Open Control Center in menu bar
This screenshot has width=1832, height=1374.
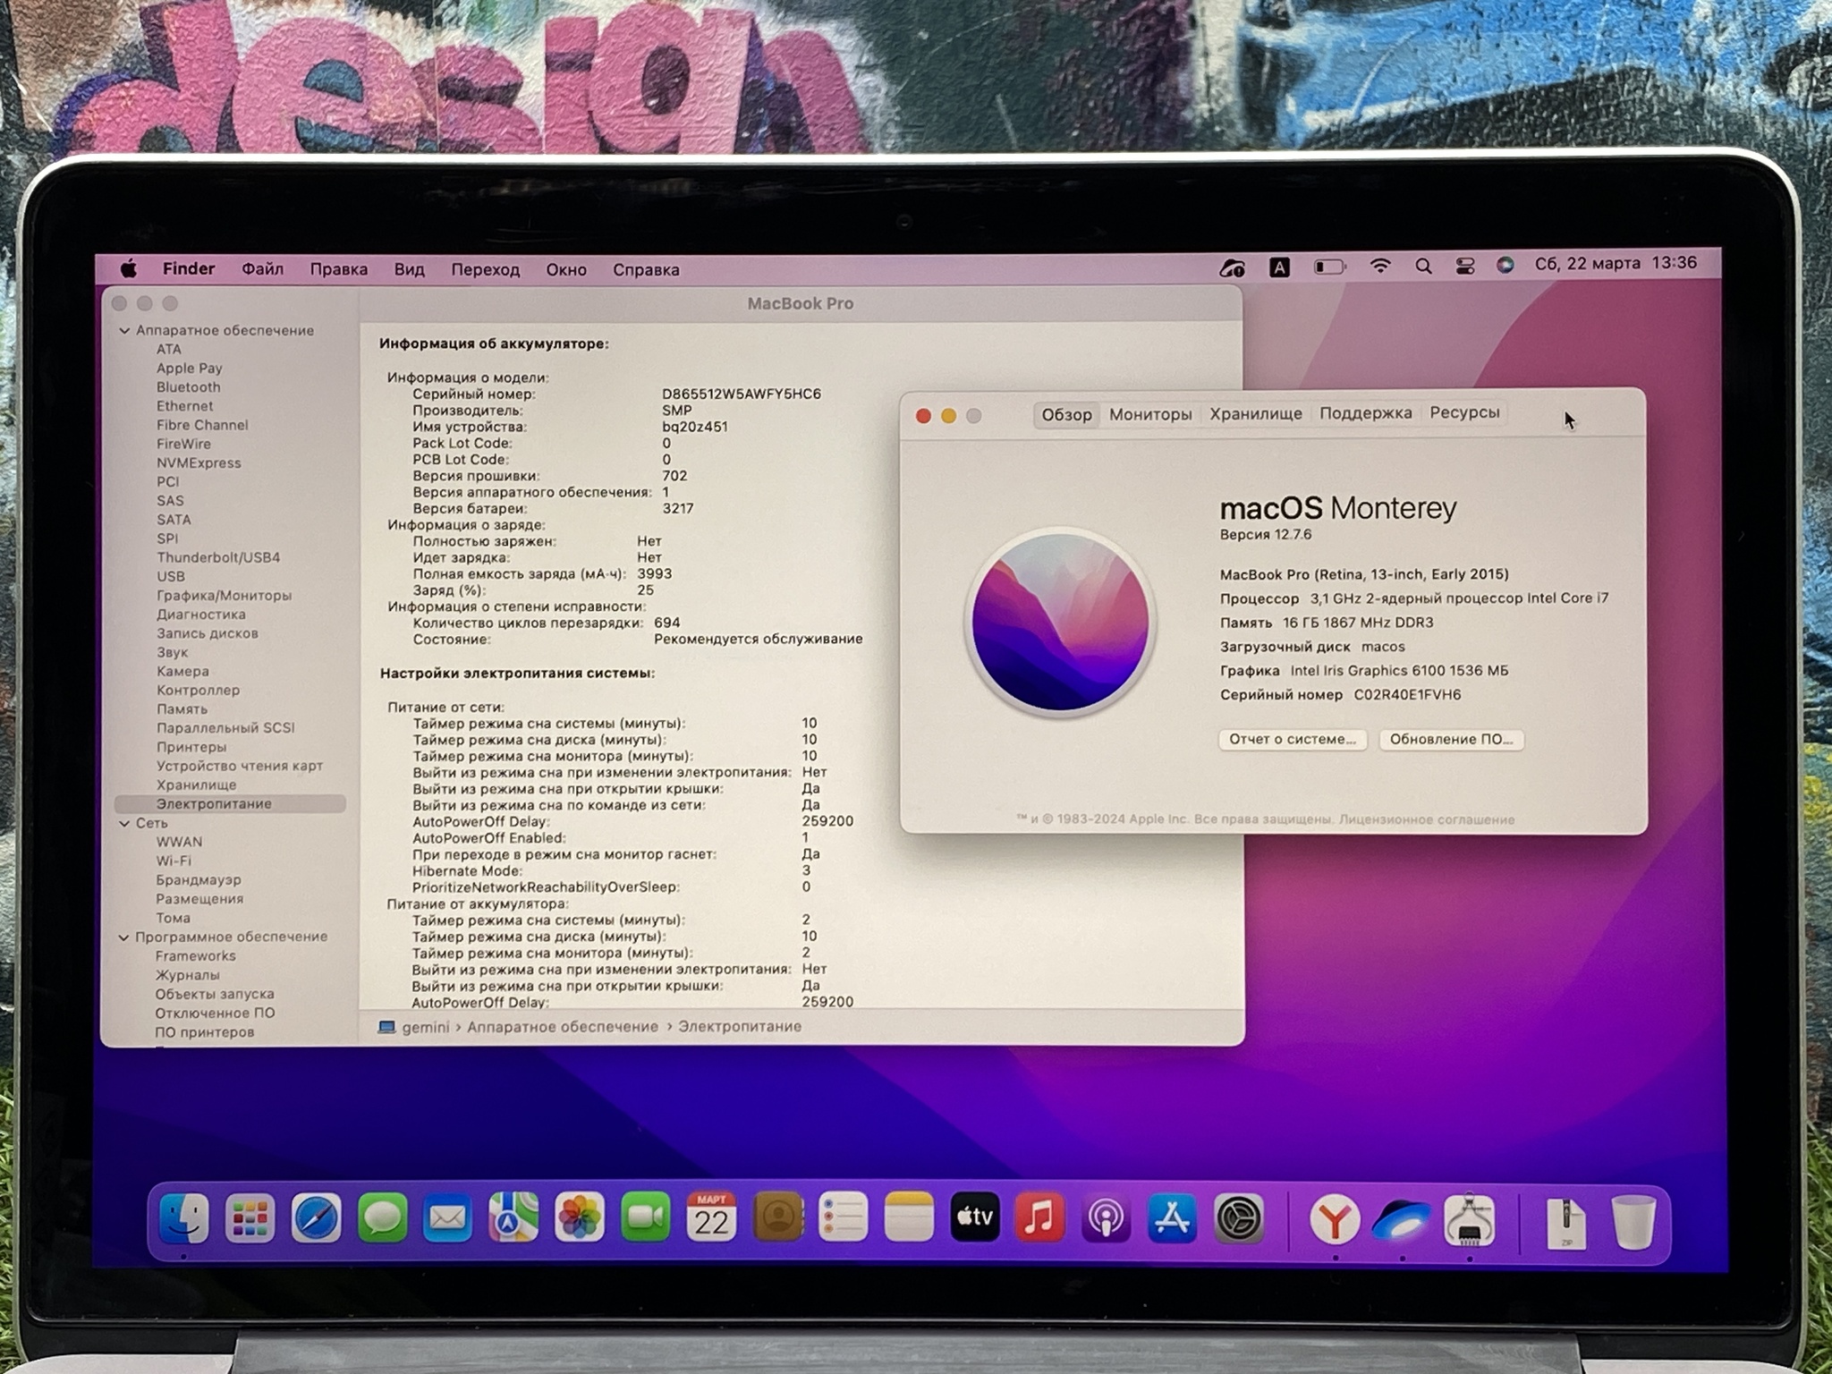pyautogui.click(x=1464, y=267)
